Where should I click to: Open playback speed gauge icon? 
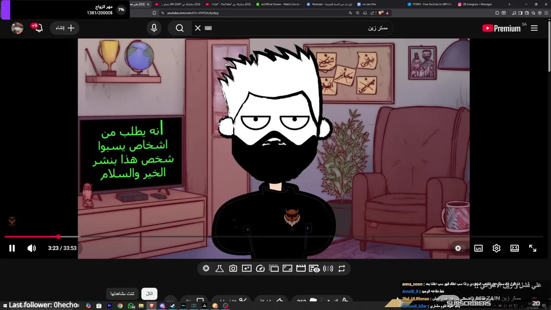[260, 268]
